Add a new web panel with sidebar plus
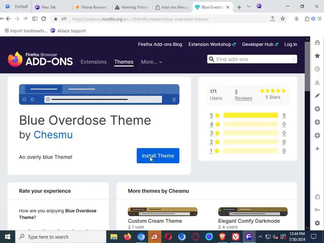Image resolution: width=324 pixels, height=243 pixels. (x=317, y=149)
